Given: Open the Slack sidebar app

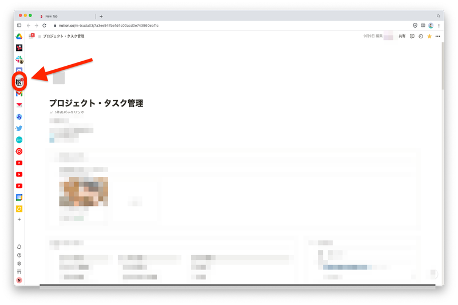Looking at the screenshot, I should click(19, 60).
